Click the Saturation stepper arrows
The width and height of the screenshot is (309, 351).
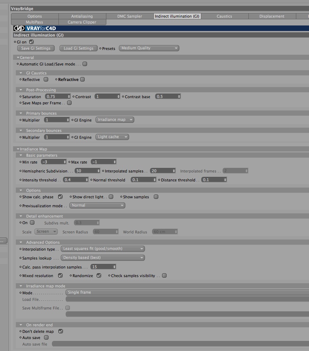click(x=69, y=96)
